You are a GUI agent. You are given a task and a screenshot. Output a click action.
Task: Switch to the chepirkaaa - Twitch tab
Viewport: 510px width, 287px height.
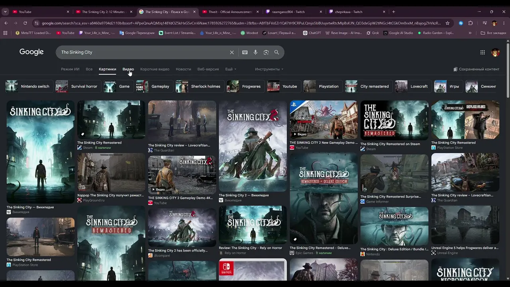pos(357,12)
